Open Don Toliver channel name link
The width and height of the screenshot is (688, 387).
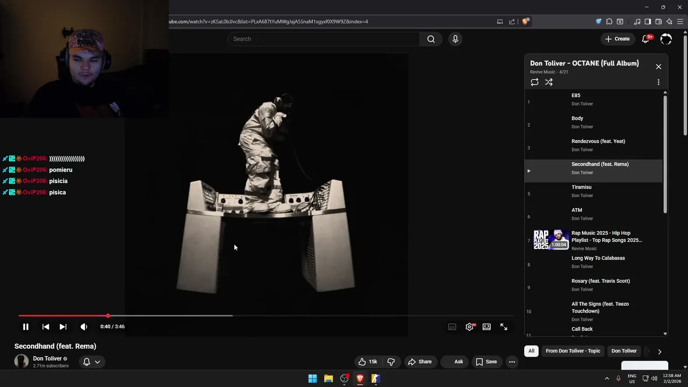tap(47, 359)
